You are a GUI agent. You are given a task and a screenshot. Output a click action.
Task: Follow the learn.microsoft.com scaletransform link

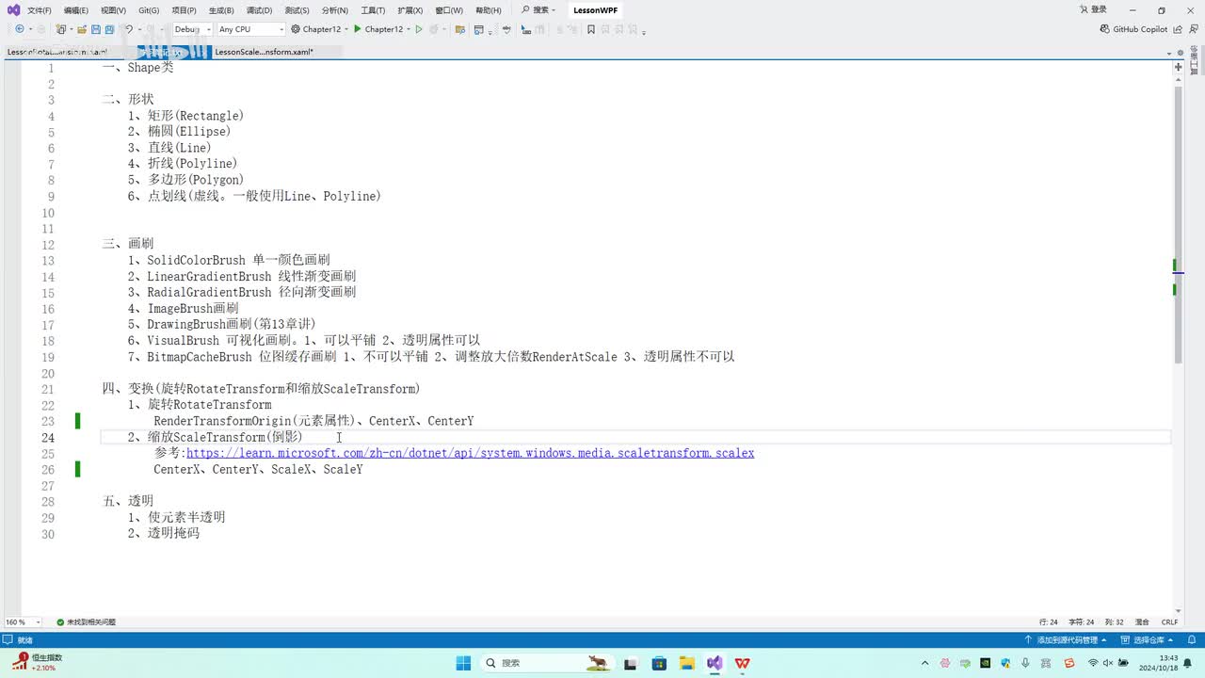click(471, 453)
